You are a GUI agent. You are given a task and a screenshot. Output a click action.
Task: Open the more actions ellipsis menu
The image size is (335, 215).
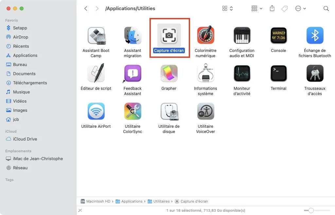point(301,8)
